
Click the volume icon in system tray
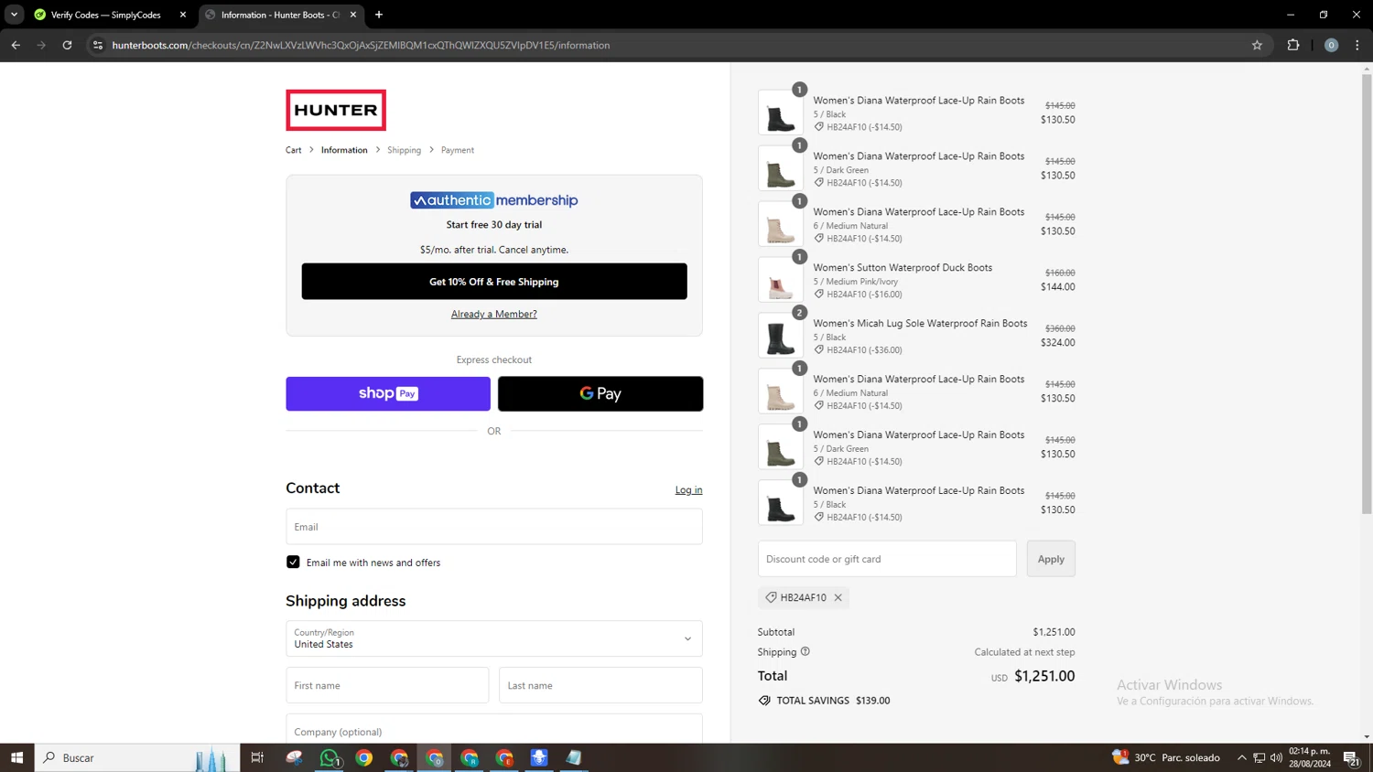1276,757
